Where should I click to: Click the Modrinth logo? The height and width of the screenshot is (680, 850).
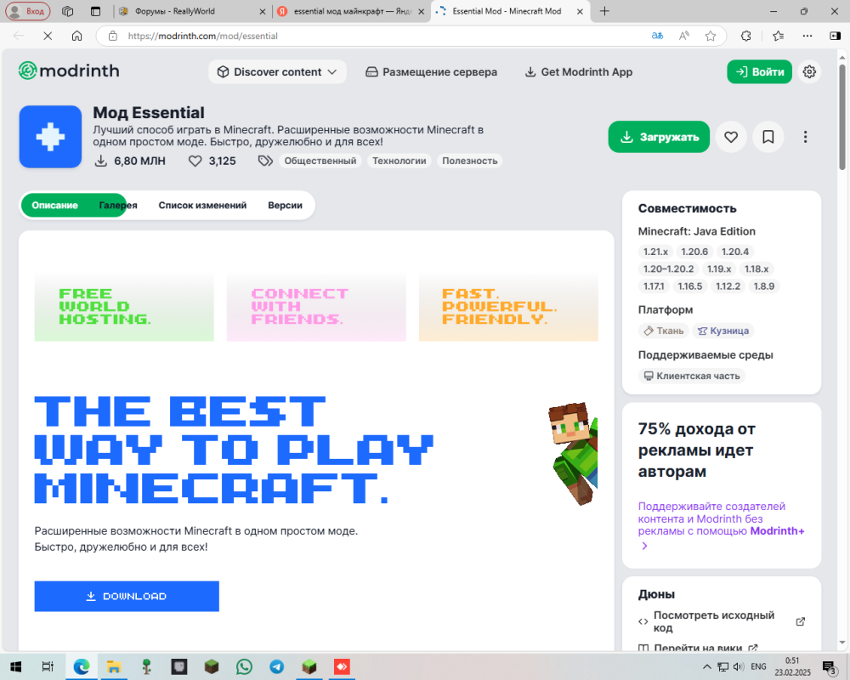tap(69, 71)
